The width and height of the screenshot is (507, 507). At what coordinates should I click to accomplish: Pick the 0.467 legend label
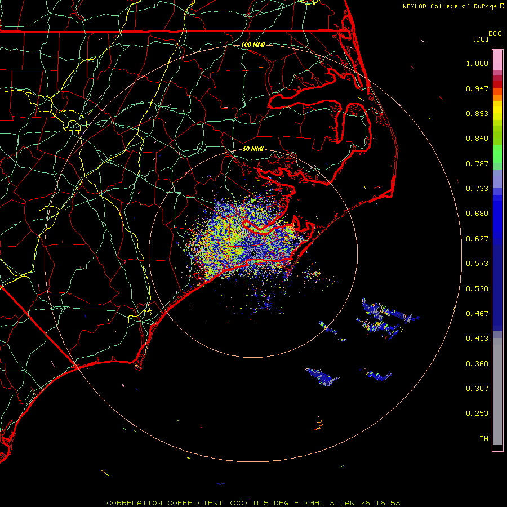tap(477, 314)
